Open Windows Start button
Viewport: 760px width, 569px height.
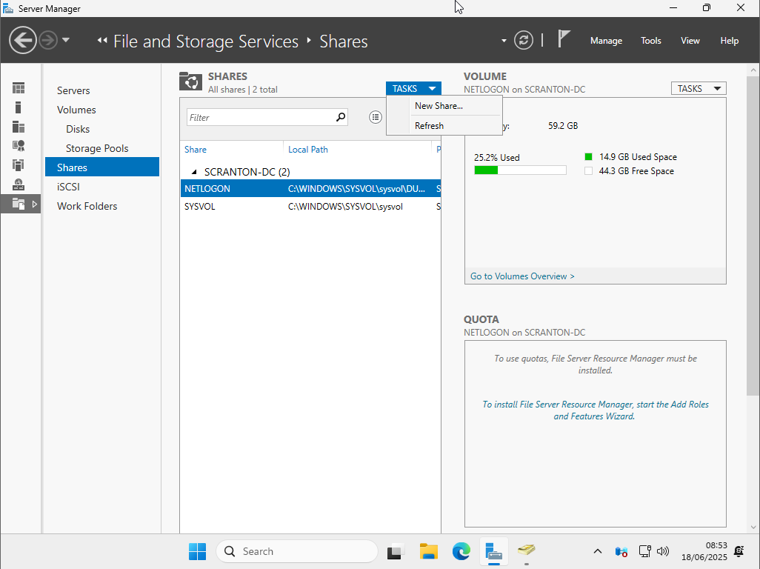(197, 551)
